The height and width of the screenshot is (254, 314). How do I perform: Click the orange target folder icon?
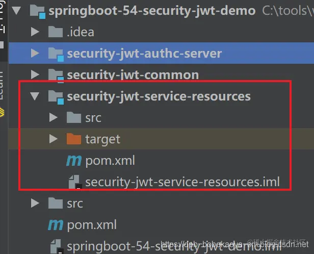click(74, 139)
